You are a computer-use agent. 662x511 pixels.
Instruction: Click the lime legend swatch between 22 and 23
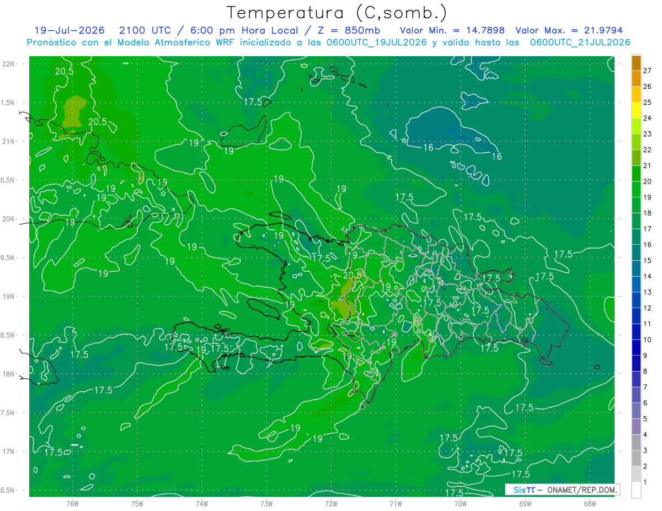636,142
